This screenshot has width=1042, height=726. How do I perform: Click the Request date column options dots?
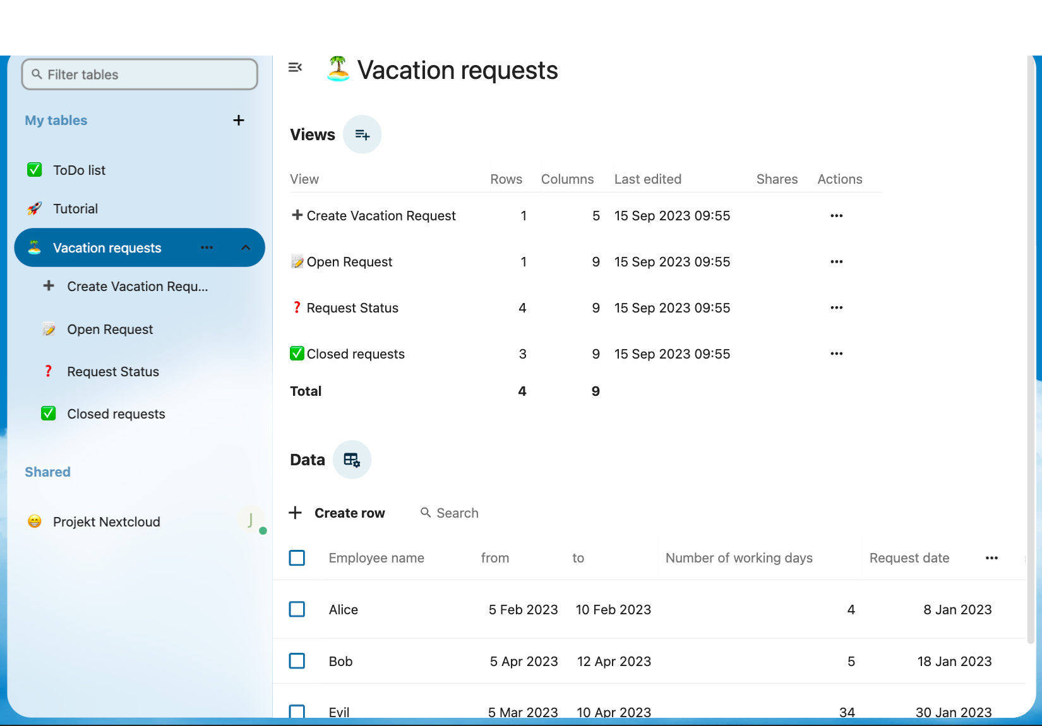pyautogui.click(x=991, y=558)
